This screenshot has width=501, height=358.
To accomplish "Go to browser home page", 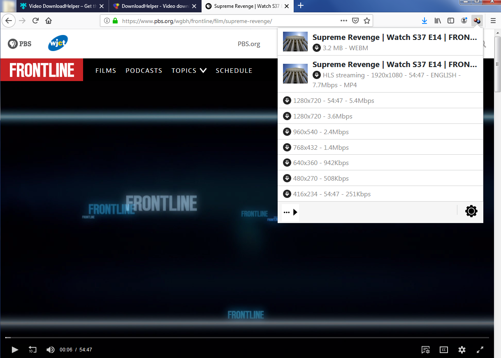I will click(49, 21).
